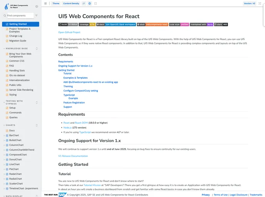Click the Find components search field
Image resolution: width=265 pixels, height=197 pixels.
(x=20, y=16)
